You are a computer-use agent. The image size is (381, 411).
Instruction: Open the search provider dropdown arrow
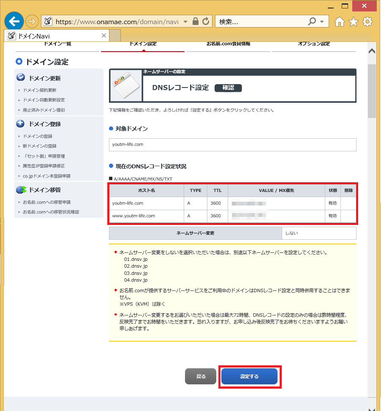[322, 22]
